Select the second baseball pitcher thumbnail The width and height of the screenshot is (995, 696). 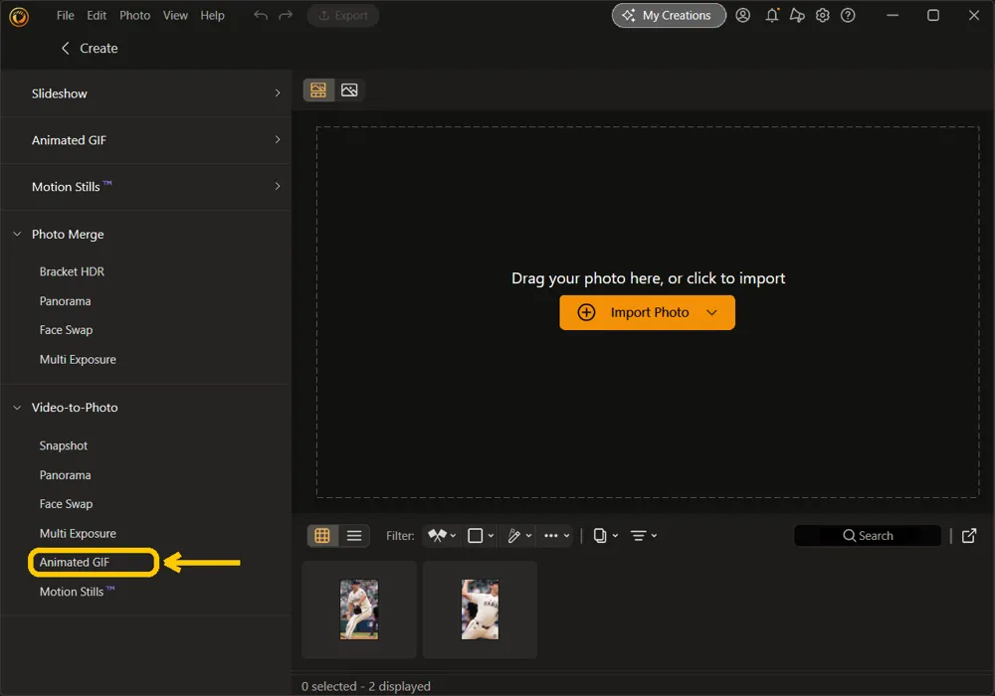(480, 609)
